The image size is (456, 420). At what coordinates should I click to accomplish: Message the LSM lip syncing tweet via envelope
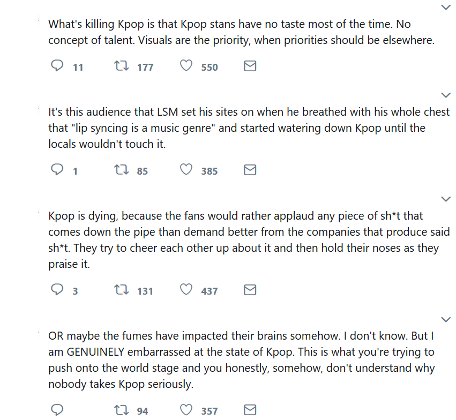[250, 170]
